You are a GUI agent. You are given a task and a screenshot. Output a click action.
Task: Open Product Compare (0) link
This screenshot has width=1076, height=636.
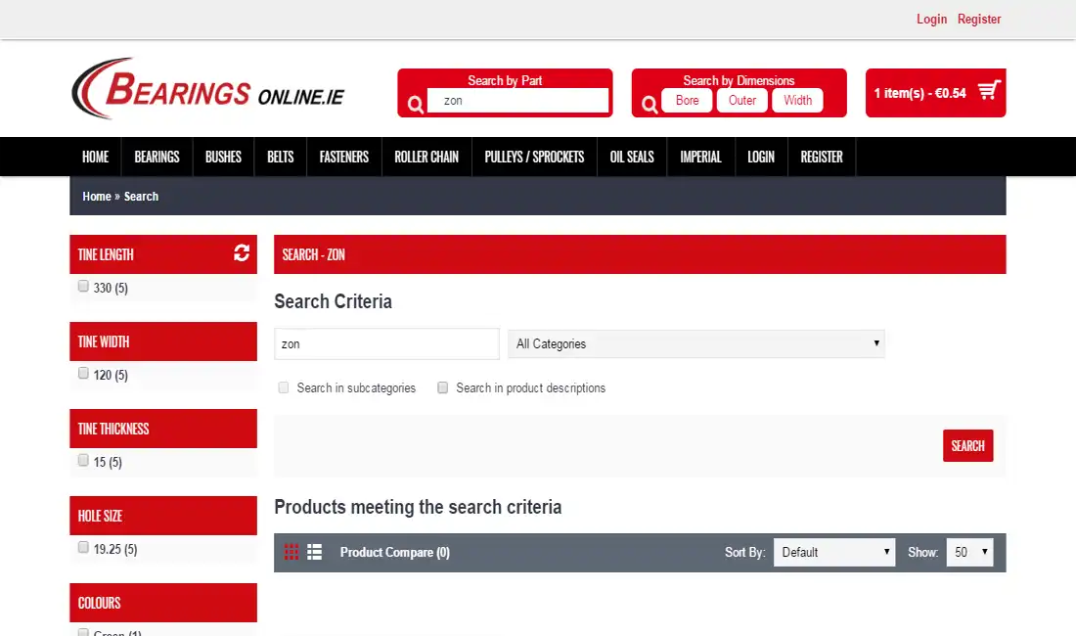point(394,552)
